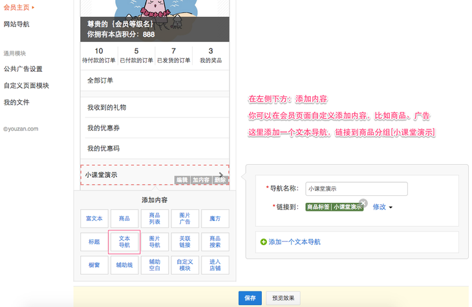Open 自定义页面模块 from the sidebar
Screen dimensions: 472x307
(26, 85)
